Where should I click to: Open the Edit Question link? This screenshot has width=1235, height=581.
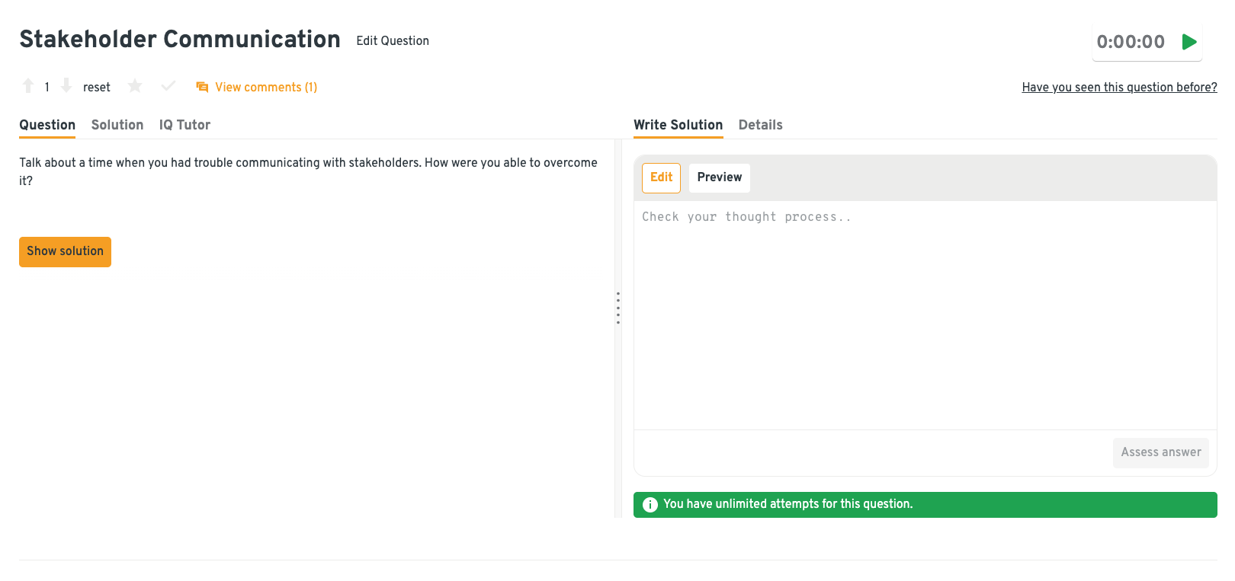coord(393,41)
